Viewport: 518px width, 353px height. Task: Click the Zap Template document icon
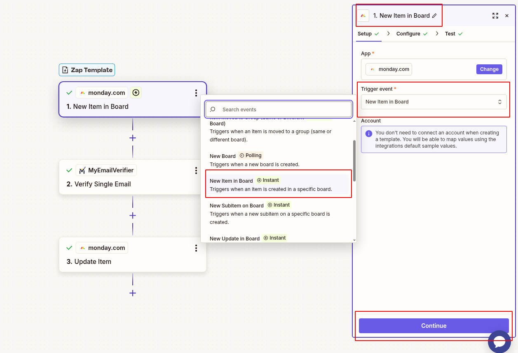coord(65,70)
